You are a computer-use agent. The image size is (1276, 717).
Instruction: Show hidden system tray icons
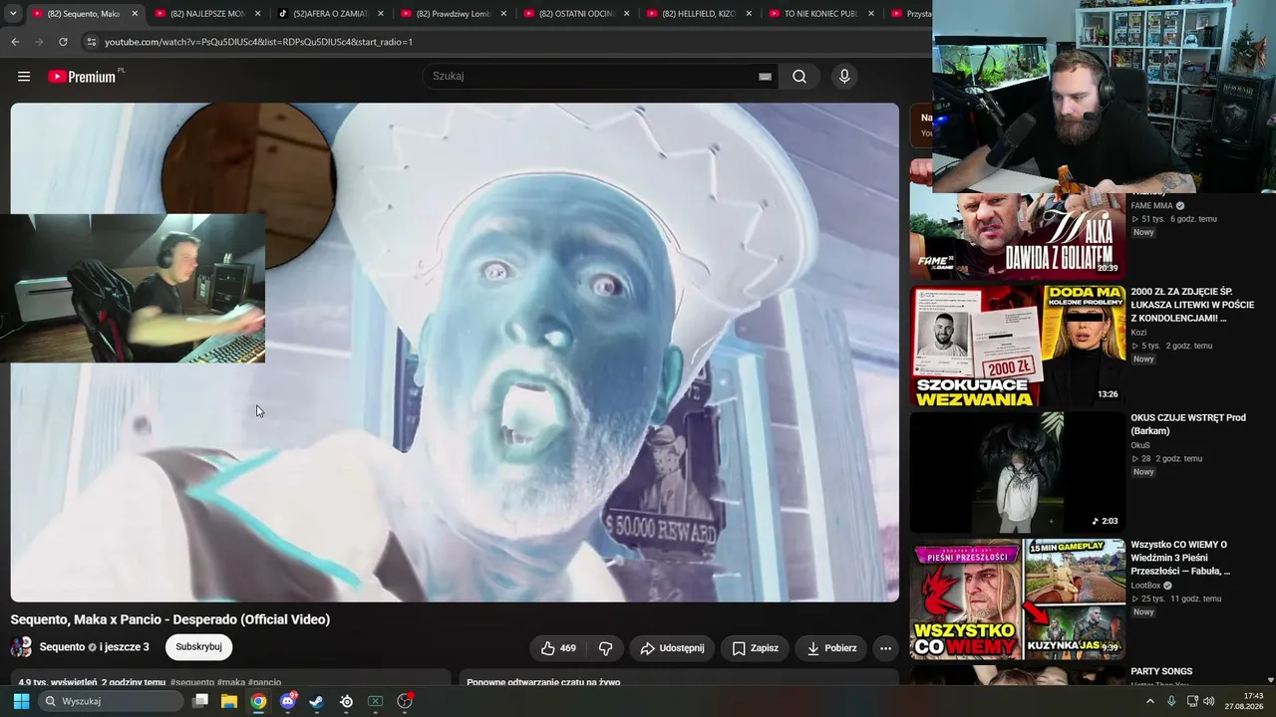coord(1150,701)
